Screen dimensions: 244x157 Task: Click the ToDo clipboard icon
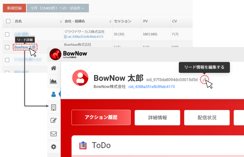[83, 145]
